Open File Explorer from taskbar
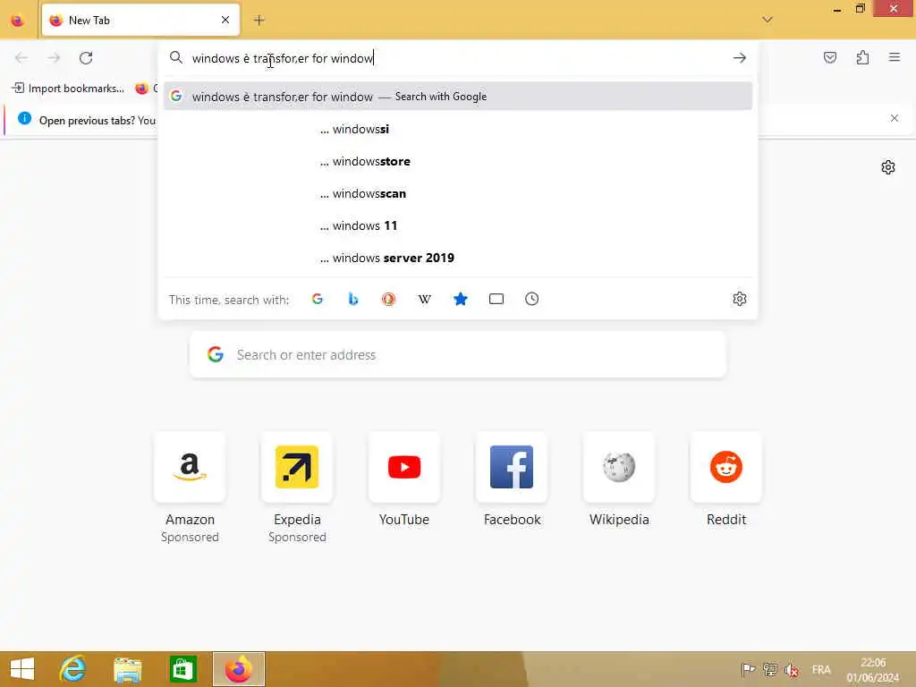Screen dimensions: 916x687 pos(127,669)
